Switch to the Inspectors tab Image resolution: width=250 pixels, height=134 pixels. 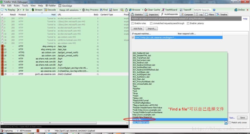click(x=152, y=14)
